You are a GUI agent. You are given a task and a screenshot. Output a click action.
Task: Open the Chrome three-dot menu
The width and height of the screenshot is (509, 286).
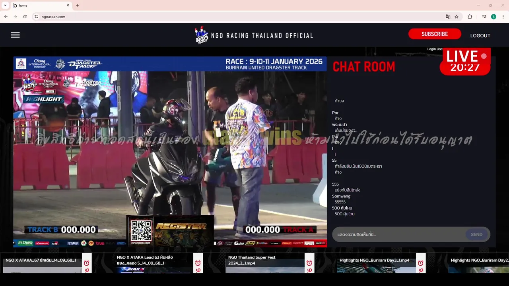pyautogui.click(x=503, y=17)
